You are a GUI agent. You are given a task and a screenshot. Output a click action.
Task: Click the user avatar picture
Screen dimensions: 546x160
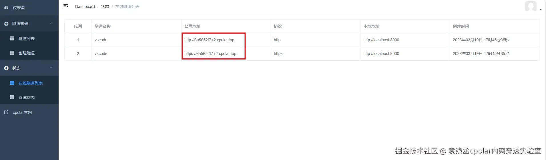click(531, 6)
